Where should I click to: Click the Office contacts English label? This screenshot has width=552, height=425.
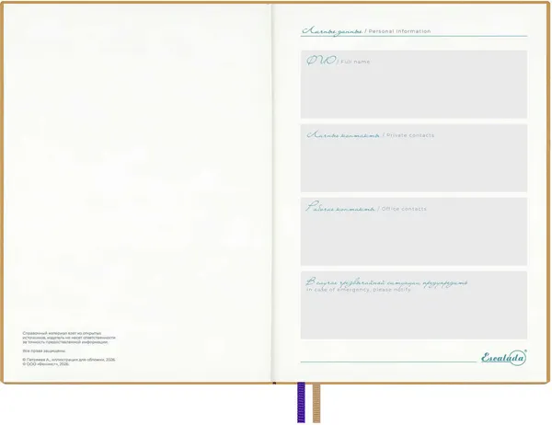click(x=404, y=209)
